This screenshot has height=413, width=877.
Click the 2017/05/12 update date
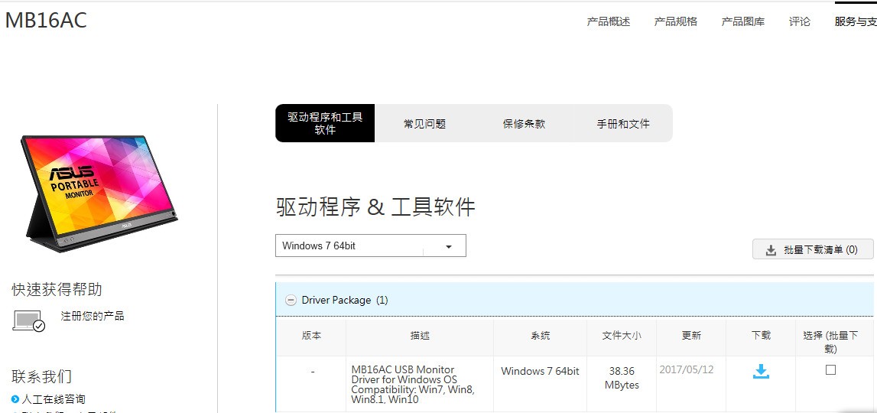tap(687, 369)
